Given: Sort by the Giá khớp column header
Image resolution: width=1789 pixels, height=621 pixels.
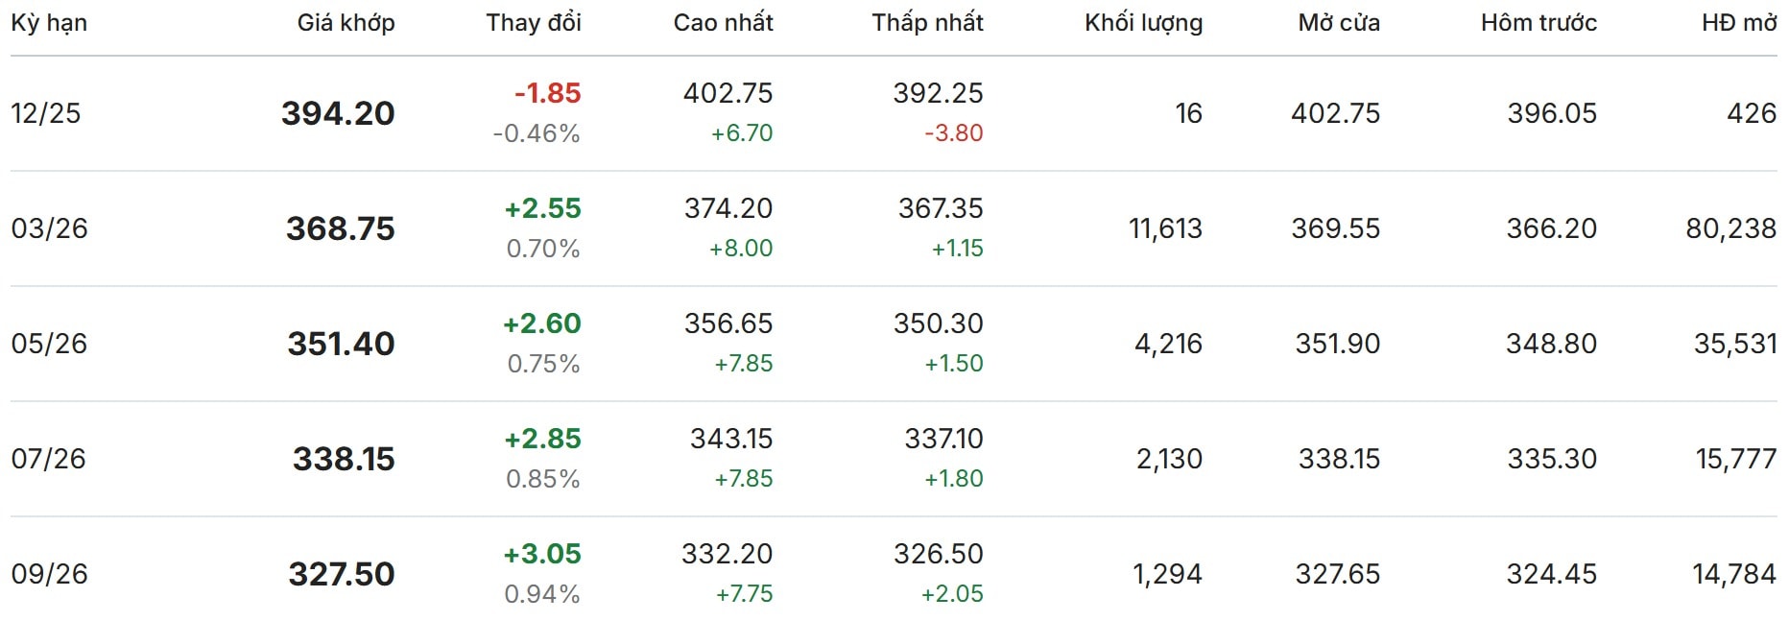Looking at the screenshot, I should coord(346,23).
